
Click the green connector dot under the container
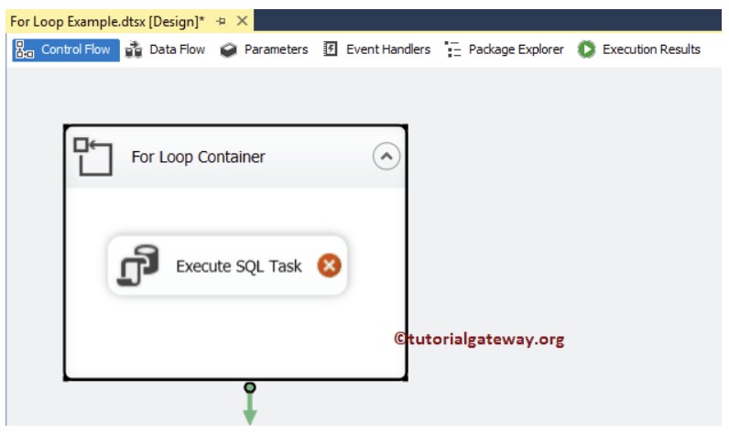click(x=250, y=387)
